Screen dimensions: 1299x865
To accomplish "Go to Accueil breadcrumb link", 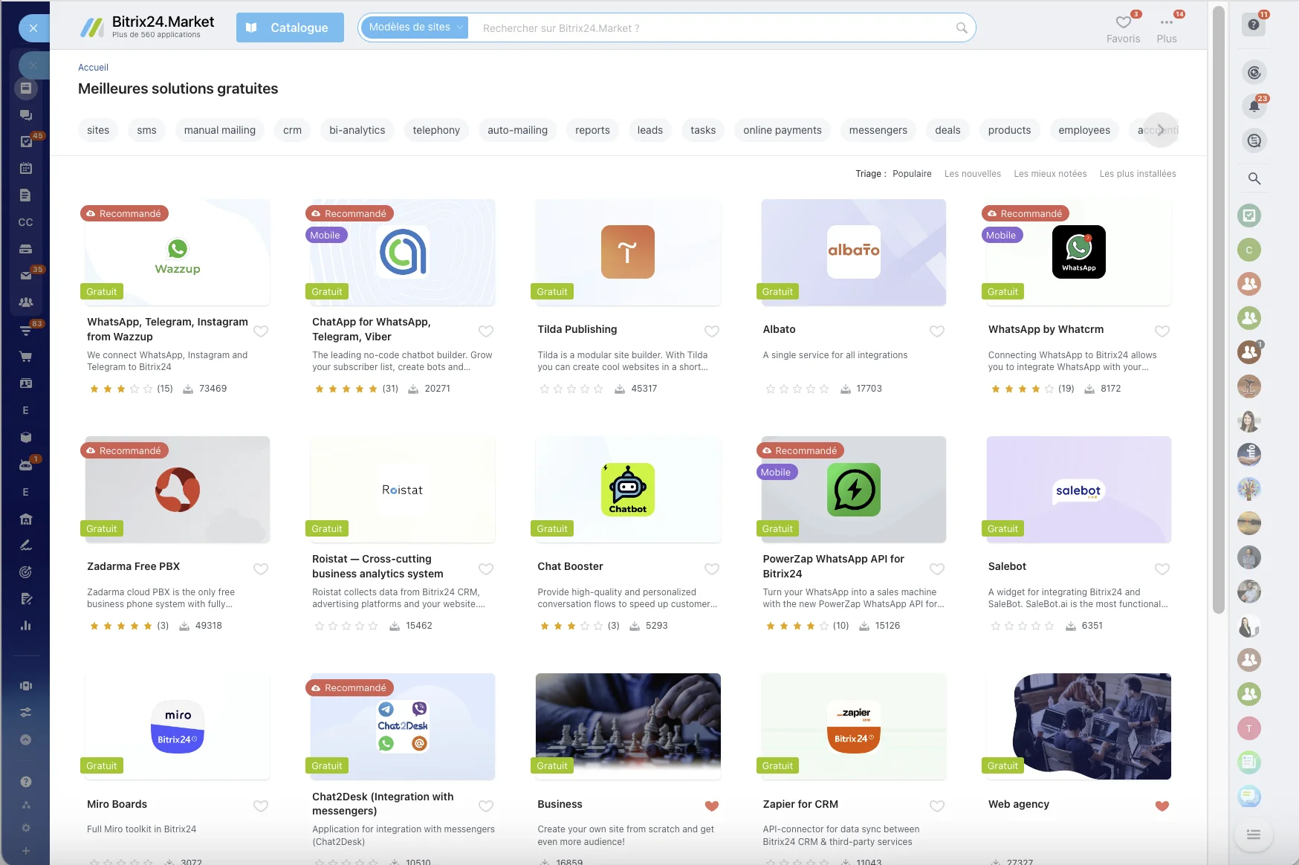I will pos(93,68).
